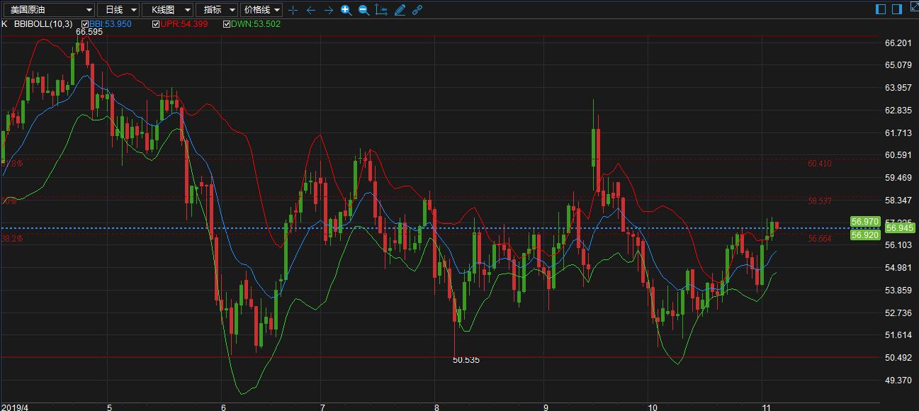Open the 价格线 price line menu
The image size is (919, 411).
pos(261,10)
